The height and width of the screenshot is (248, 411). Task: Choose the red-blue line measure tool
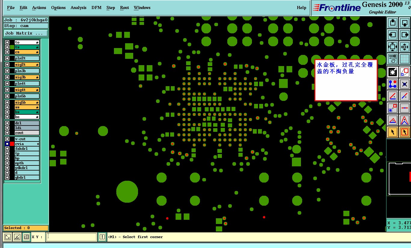click(x=405, y=96)
